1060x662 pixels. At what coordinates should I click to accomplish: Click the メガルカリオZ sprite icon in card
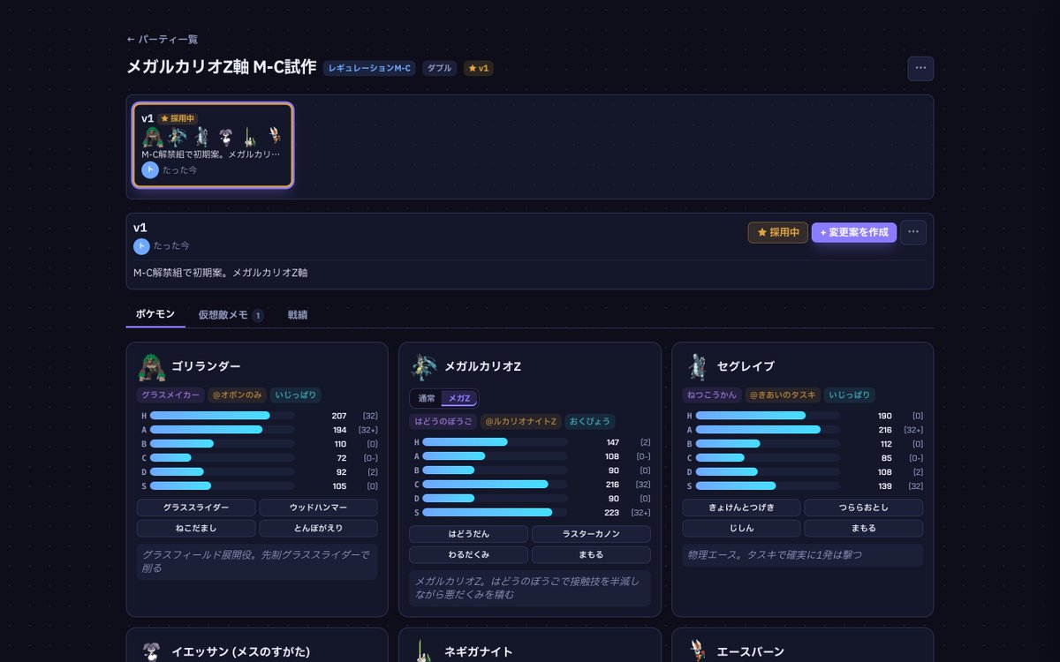coord(424,366)
